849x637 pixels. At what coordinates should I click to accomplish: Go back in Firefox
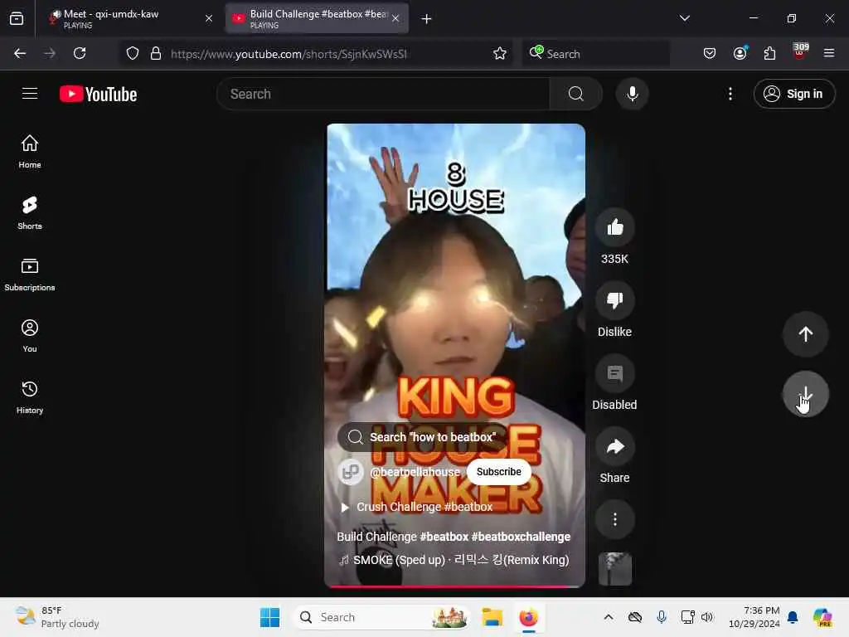pos(20,53)
